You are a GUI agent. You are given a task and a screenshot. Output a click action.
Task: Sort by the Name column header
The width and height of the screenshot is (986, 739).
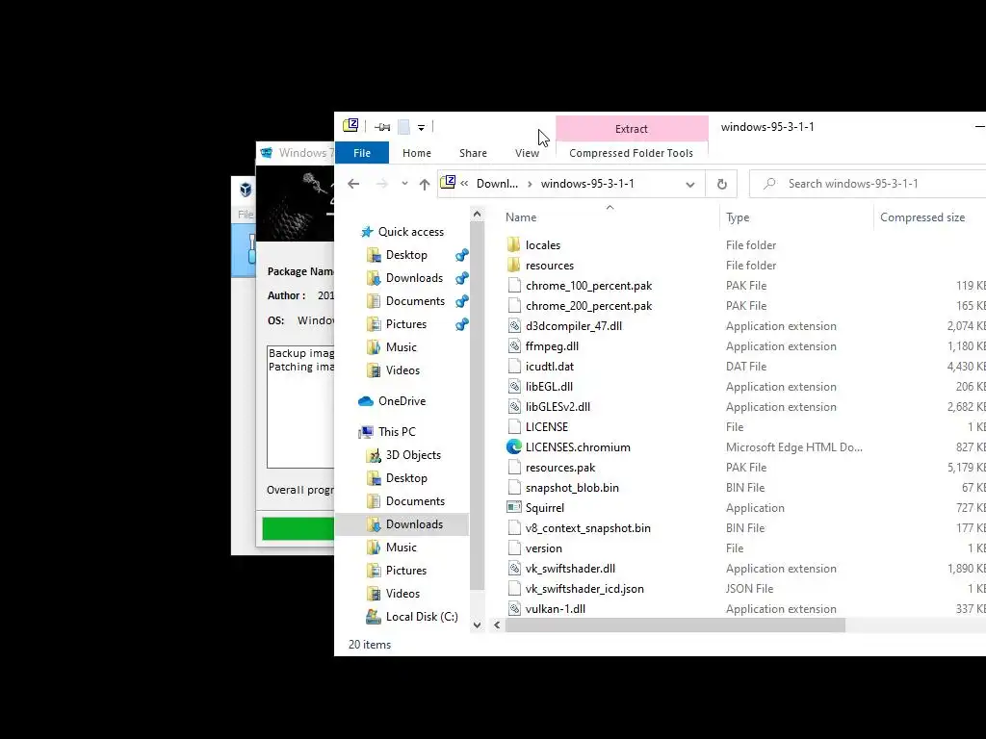(521, 217)
